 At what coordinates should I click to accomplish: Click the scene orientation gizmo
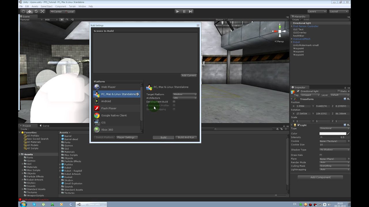[x=280, y=31]
